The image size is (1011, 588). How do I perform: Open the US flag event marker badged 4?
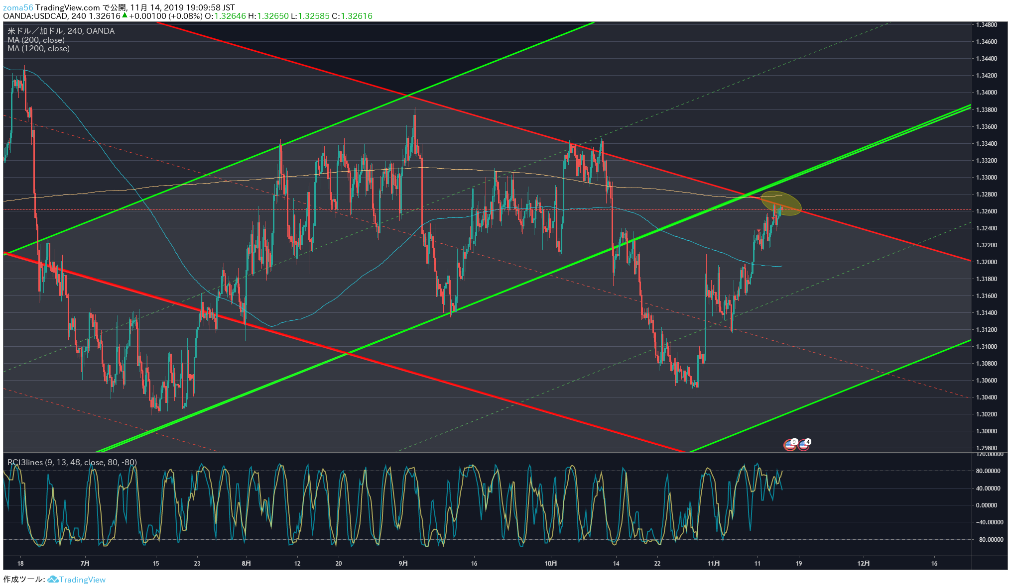(804, 444)
